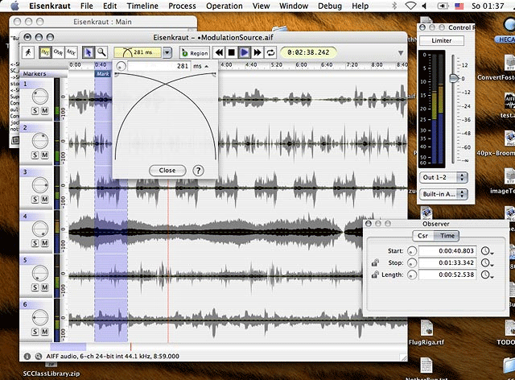Mute track 2
Image resolution: width=515 pixels, height=380 pixels.
pyautogui.click(x=44, y=155)
